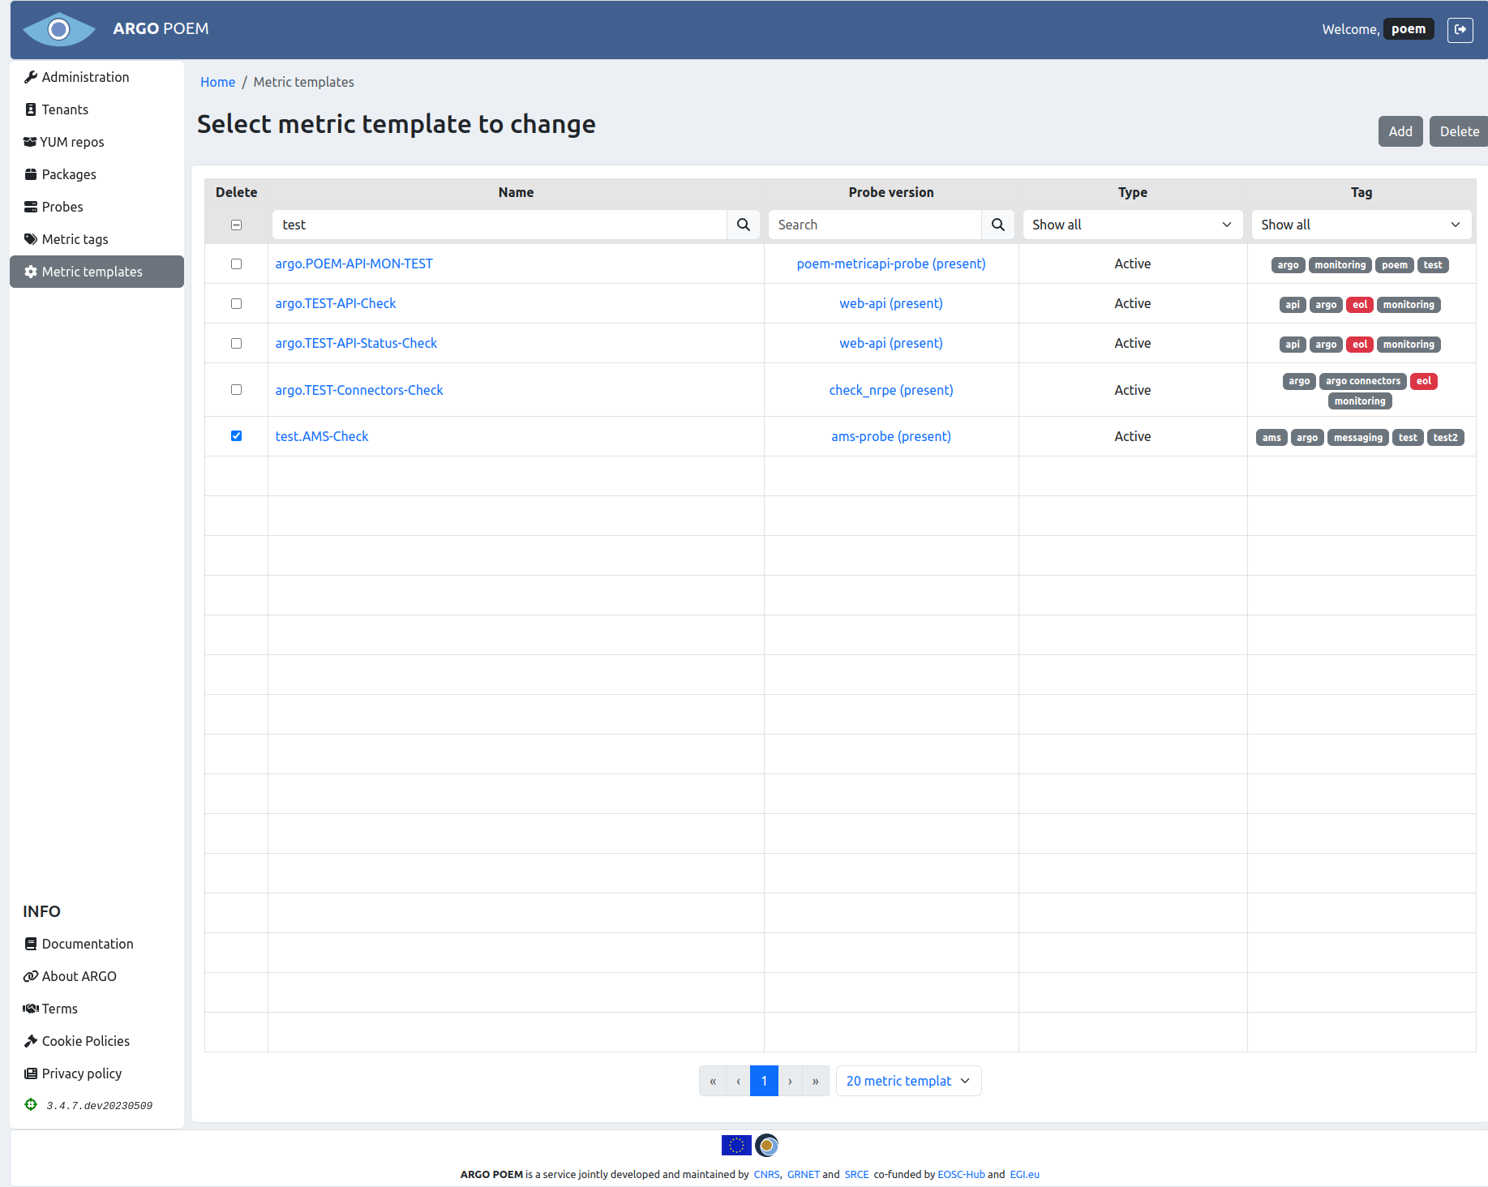Open the Probes list
The height and width of the screenshot is (1187, 1488).
[62, 207]
